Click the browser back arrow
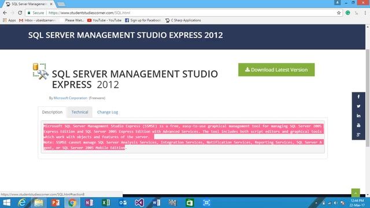This screenshot has height=208, width=370. (5, 13)
